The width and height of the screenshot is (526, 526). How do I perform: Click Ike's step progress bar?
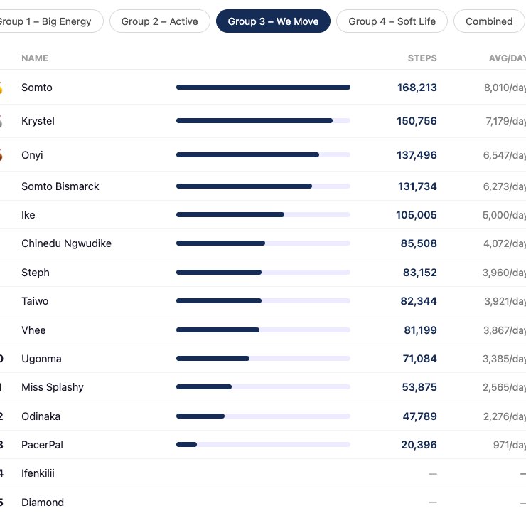[x=263, y=215]
